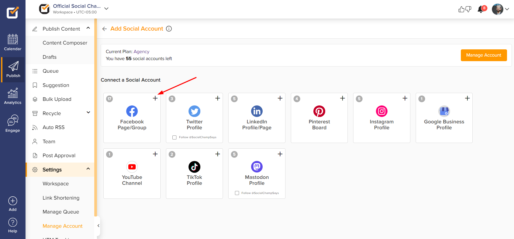This screenshot has height=239, width=514.
Task: Click the TikTok Profile card label
Action: pos(194,180)
